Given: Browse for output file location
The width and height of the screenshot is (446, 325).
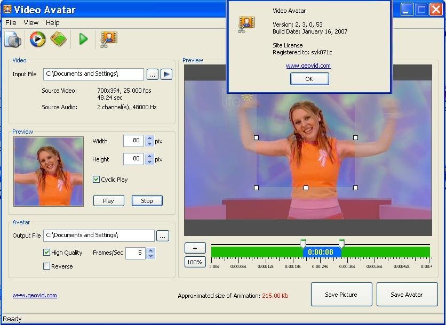Looking at the screenshot, I should pos(163,235).
